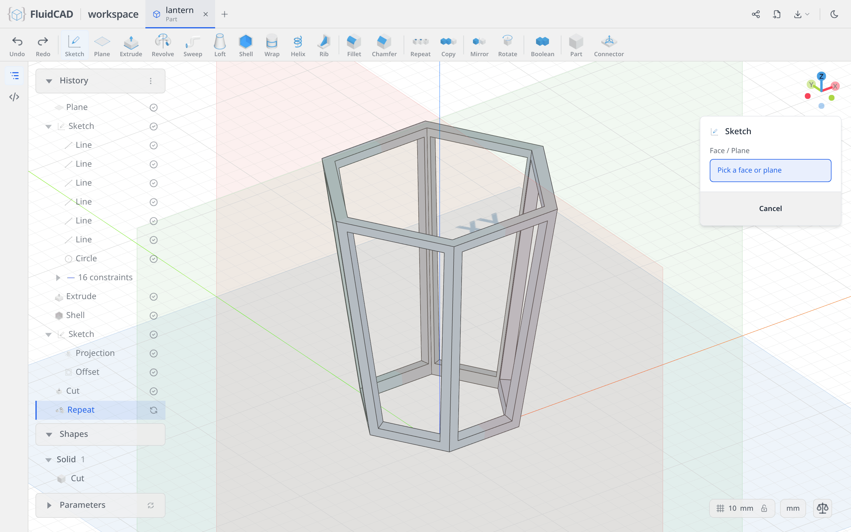Collapse the Solid 1 group

click(48, 460)
